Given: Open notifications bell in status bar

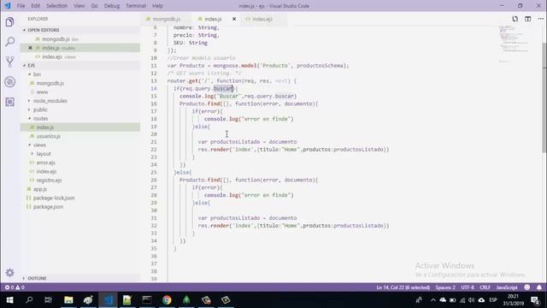Looking at the screenshot, I should (539, 287).
